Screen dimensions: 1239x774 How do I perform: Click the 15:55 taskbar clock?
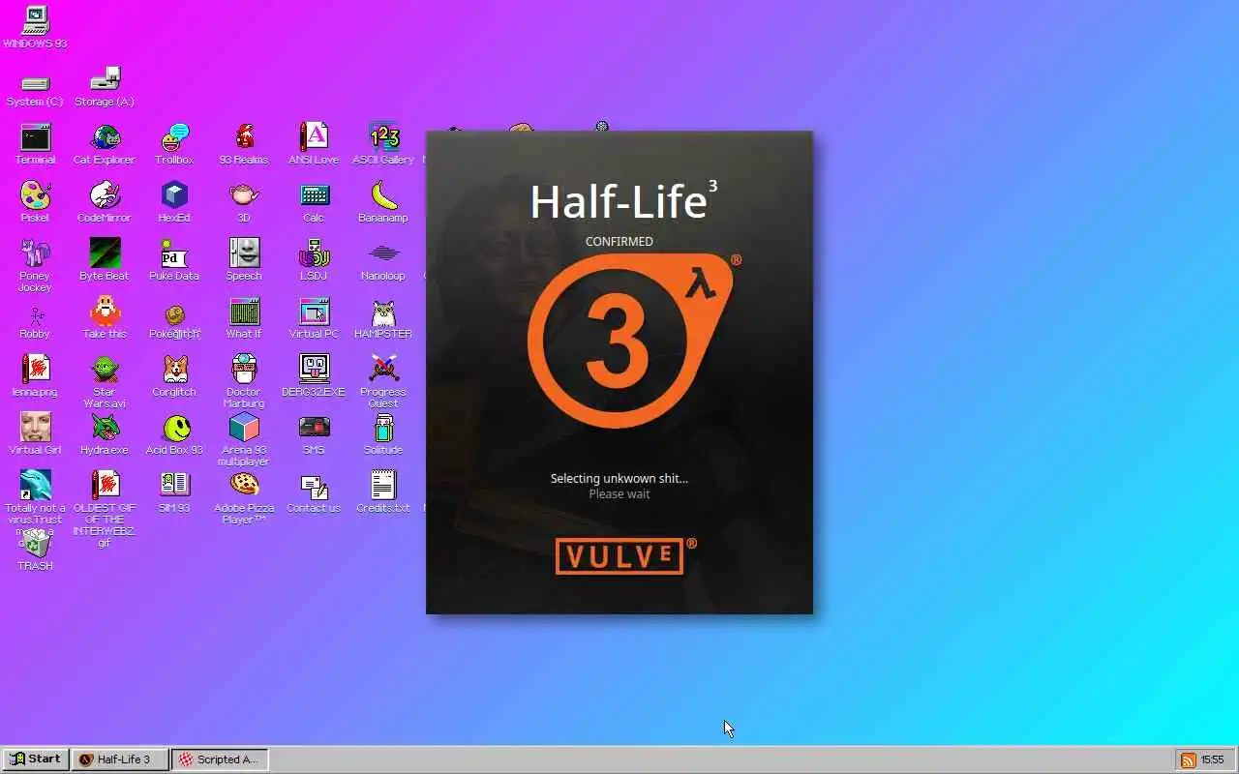(1213, 760)
